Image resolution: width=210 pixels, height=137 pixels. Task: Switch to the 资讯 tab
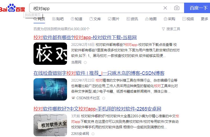[132, 19]
